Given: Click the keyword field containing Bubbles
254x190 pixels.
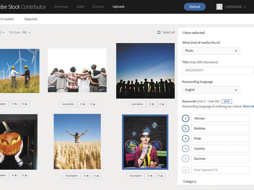Looking at the screenshot, I should tap(220, 129).
